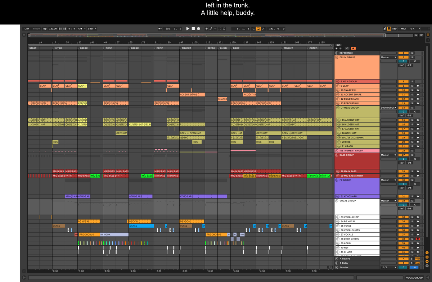Toggle the I-O section show button
Image resolution: width=432 pixels, height=282 pixels.
click(426, 253)
